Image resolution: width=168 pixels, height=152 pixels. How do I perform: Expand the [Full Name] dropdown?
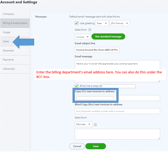click(120, 23)
